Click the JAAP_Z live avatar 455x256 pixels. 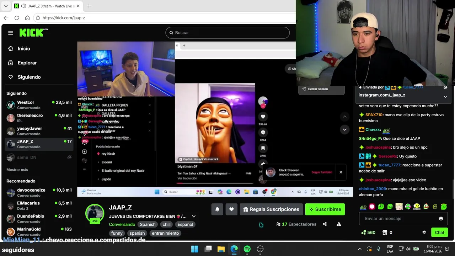point(95,213)
